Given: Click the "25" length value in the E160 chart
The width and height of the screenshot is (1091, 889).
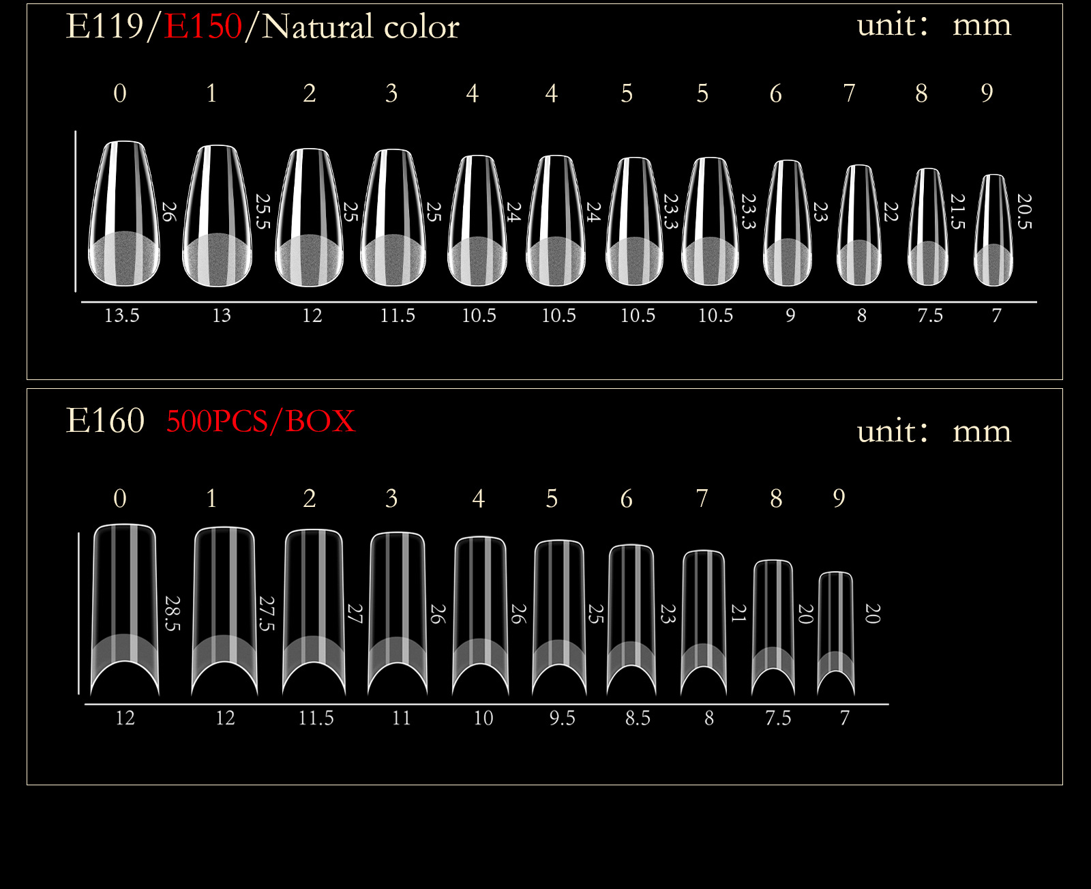Looking at the screenshot, I should tap(595, 614).
